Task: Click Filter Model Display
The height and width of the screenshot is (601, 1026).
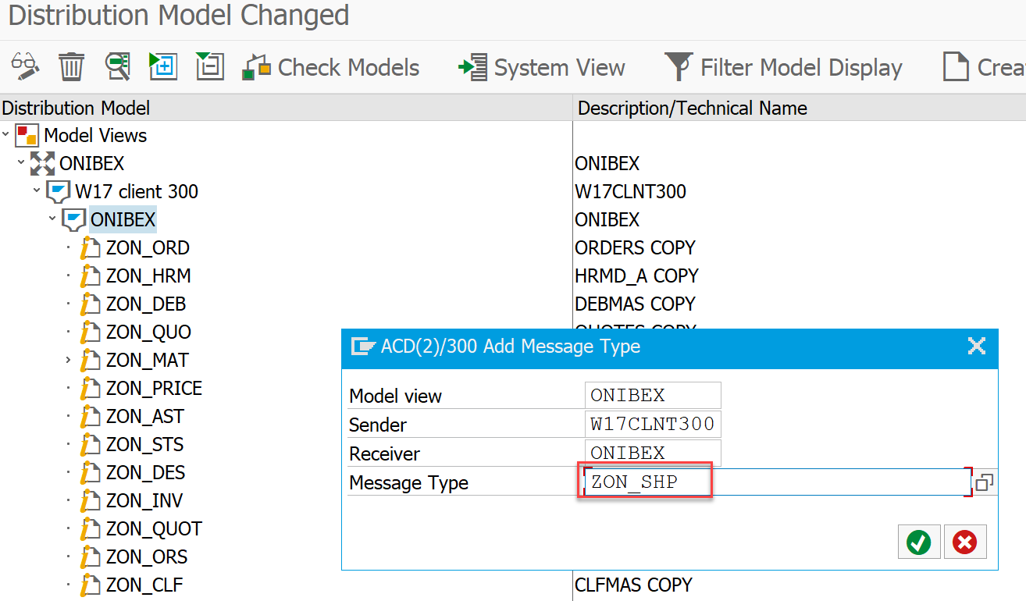Action: (x=784, y=68)
